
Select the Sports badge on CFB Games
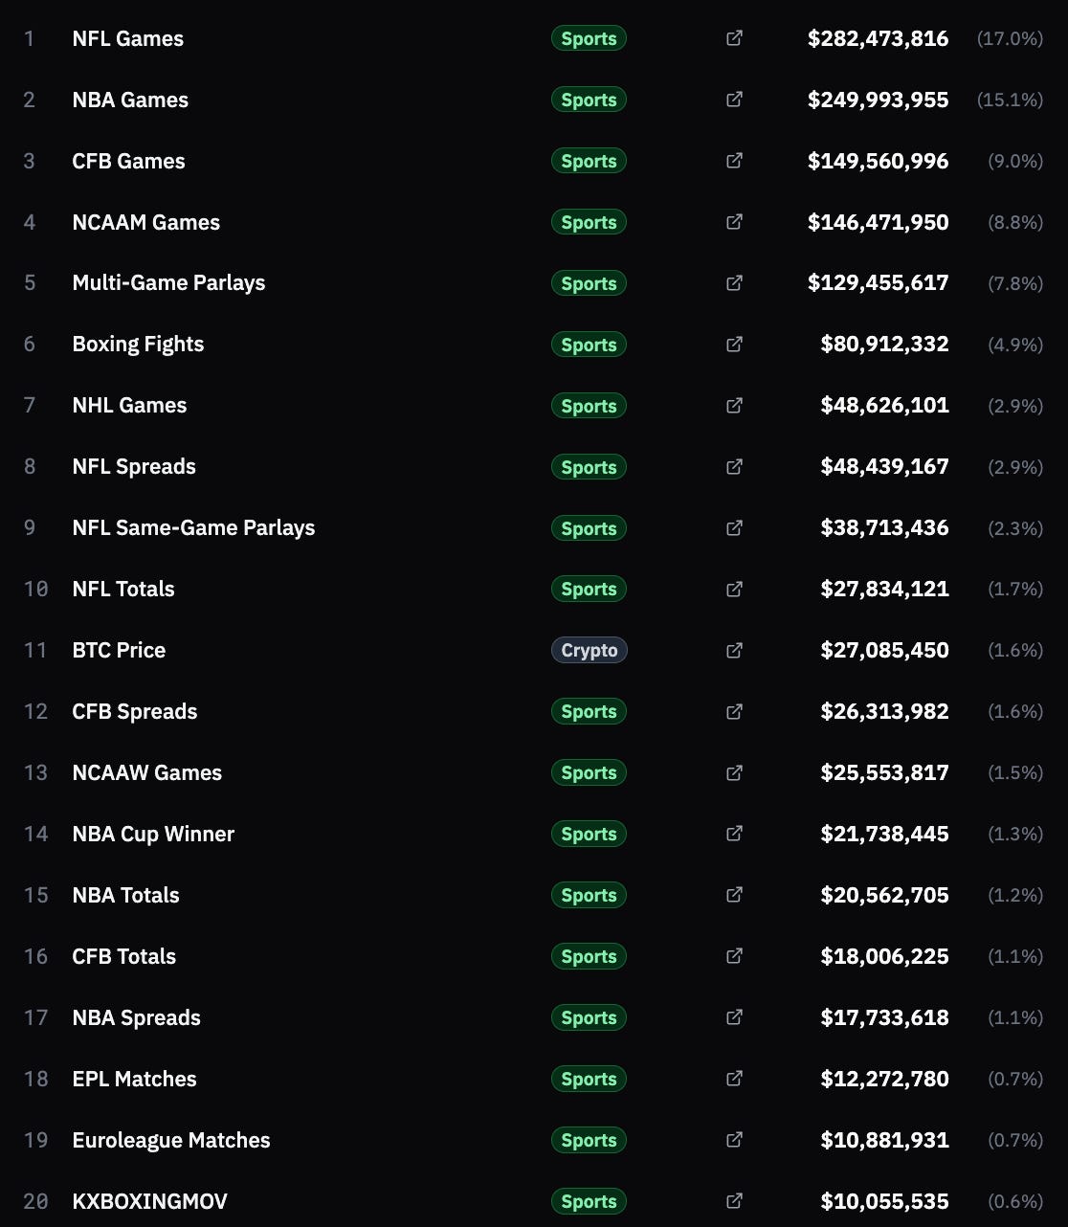(x=589, y=161)
